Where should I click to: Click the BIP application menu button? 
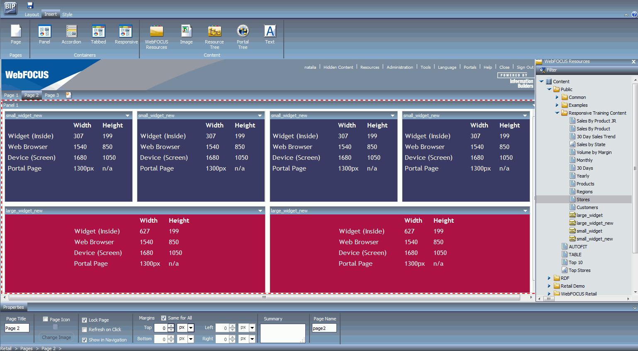point(10,8)
